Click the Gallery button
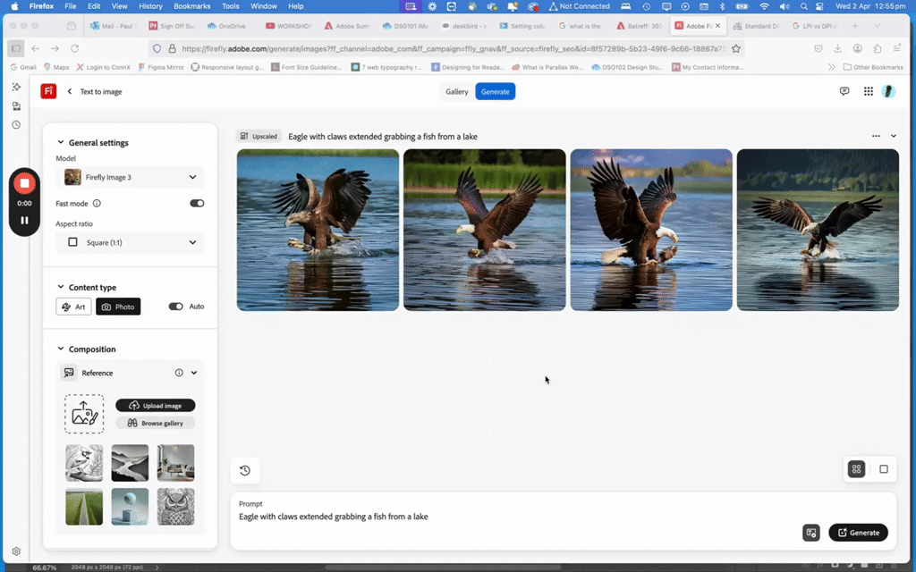The width and height of the screenshot is (916, 572). pyautogui.click(x=457, y=92)
